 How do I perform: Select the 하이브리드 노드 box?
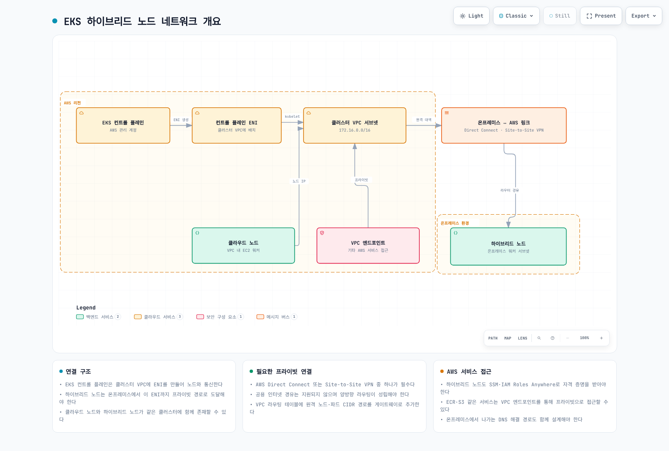508,246
